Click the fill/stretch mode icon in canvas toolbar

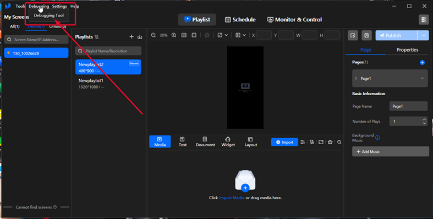(x=220, y=35)
